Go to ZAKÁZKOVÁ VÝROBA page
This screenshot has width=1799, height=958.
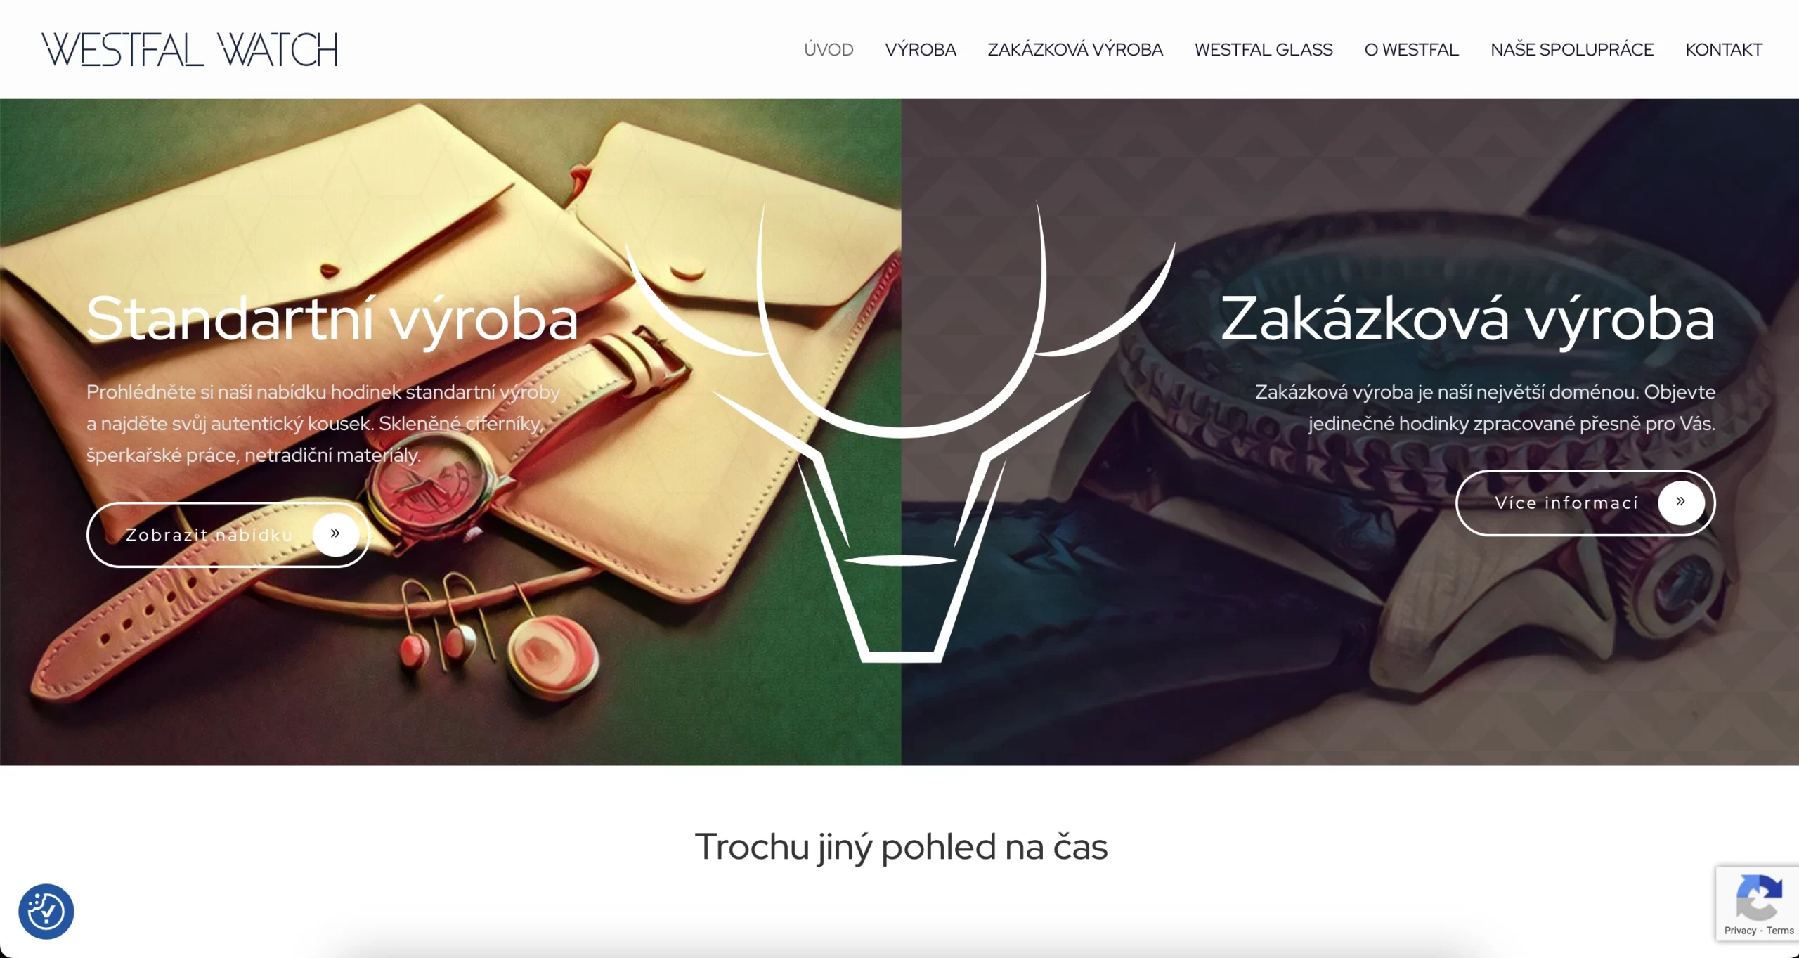pyautogui.click(x=1075, y=49)
